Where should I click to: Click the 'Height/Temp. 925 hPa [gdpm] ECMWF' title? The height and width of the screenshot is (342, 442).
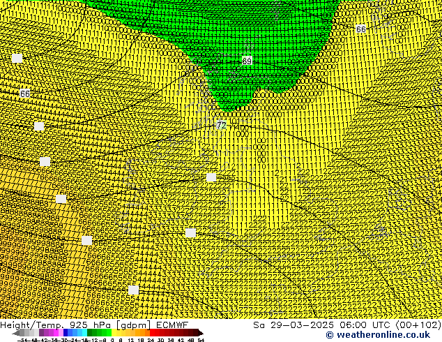tap(94, 325)
